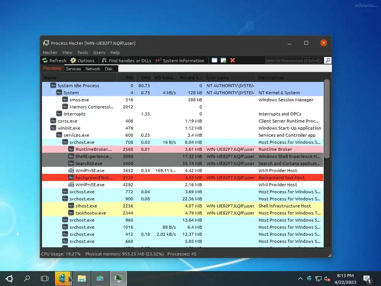Click the backgroundTask process icon
The image size is (381, 286).
click(71, 178)
